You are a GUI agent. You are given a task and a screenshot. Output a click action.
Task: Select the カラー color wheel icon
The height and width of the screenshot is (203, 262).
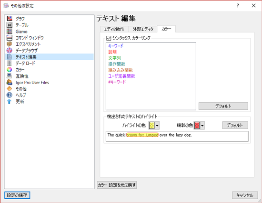click(x=10, y=70)
